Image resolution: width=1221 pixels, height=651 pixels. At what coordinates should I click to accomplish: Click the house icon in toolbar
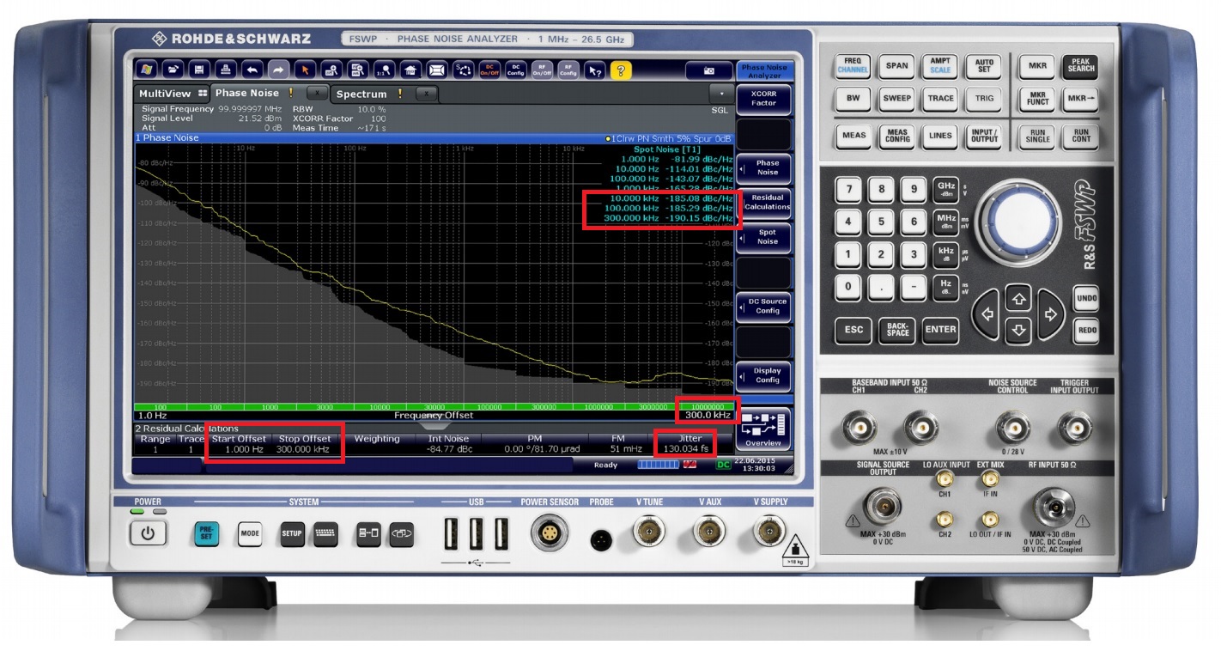(x=410, y=70)
